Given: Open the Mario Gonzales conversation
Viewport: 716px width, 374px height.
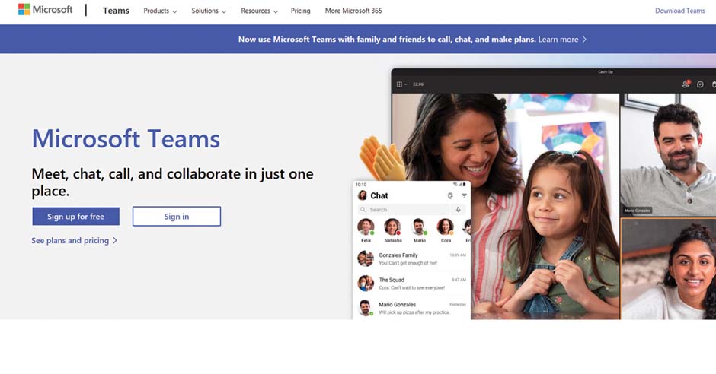Looking at the screenshot, I should (411, 308).
